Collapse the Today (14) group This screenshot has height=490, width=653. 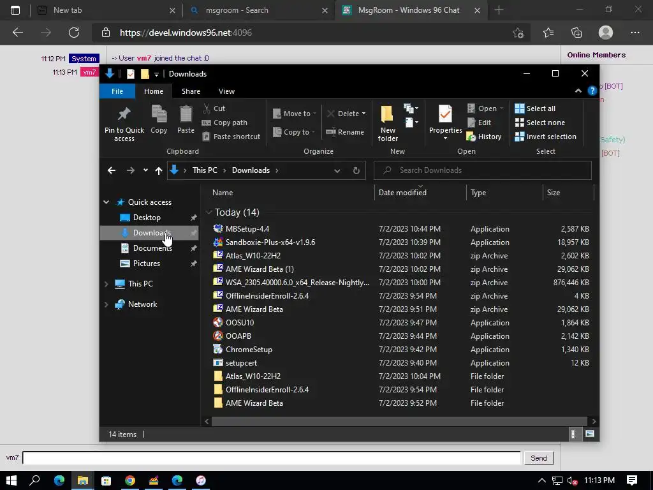point(209,212)
